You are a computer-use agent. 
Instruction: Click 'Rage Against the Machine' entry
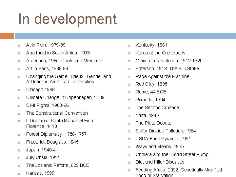point(162,77)
